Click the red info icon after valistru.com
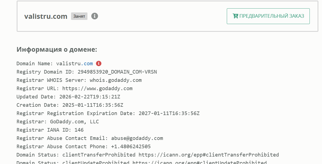The width and height of the screenshot is (322, 164). coord(99,63)
